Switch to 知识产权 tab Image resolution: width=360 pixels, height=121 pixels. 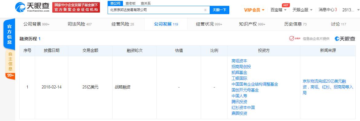pos(252,24)
